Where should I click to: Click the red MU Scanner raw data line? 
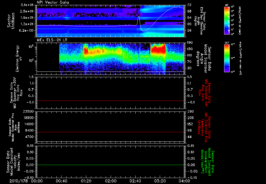click(110, 101)
